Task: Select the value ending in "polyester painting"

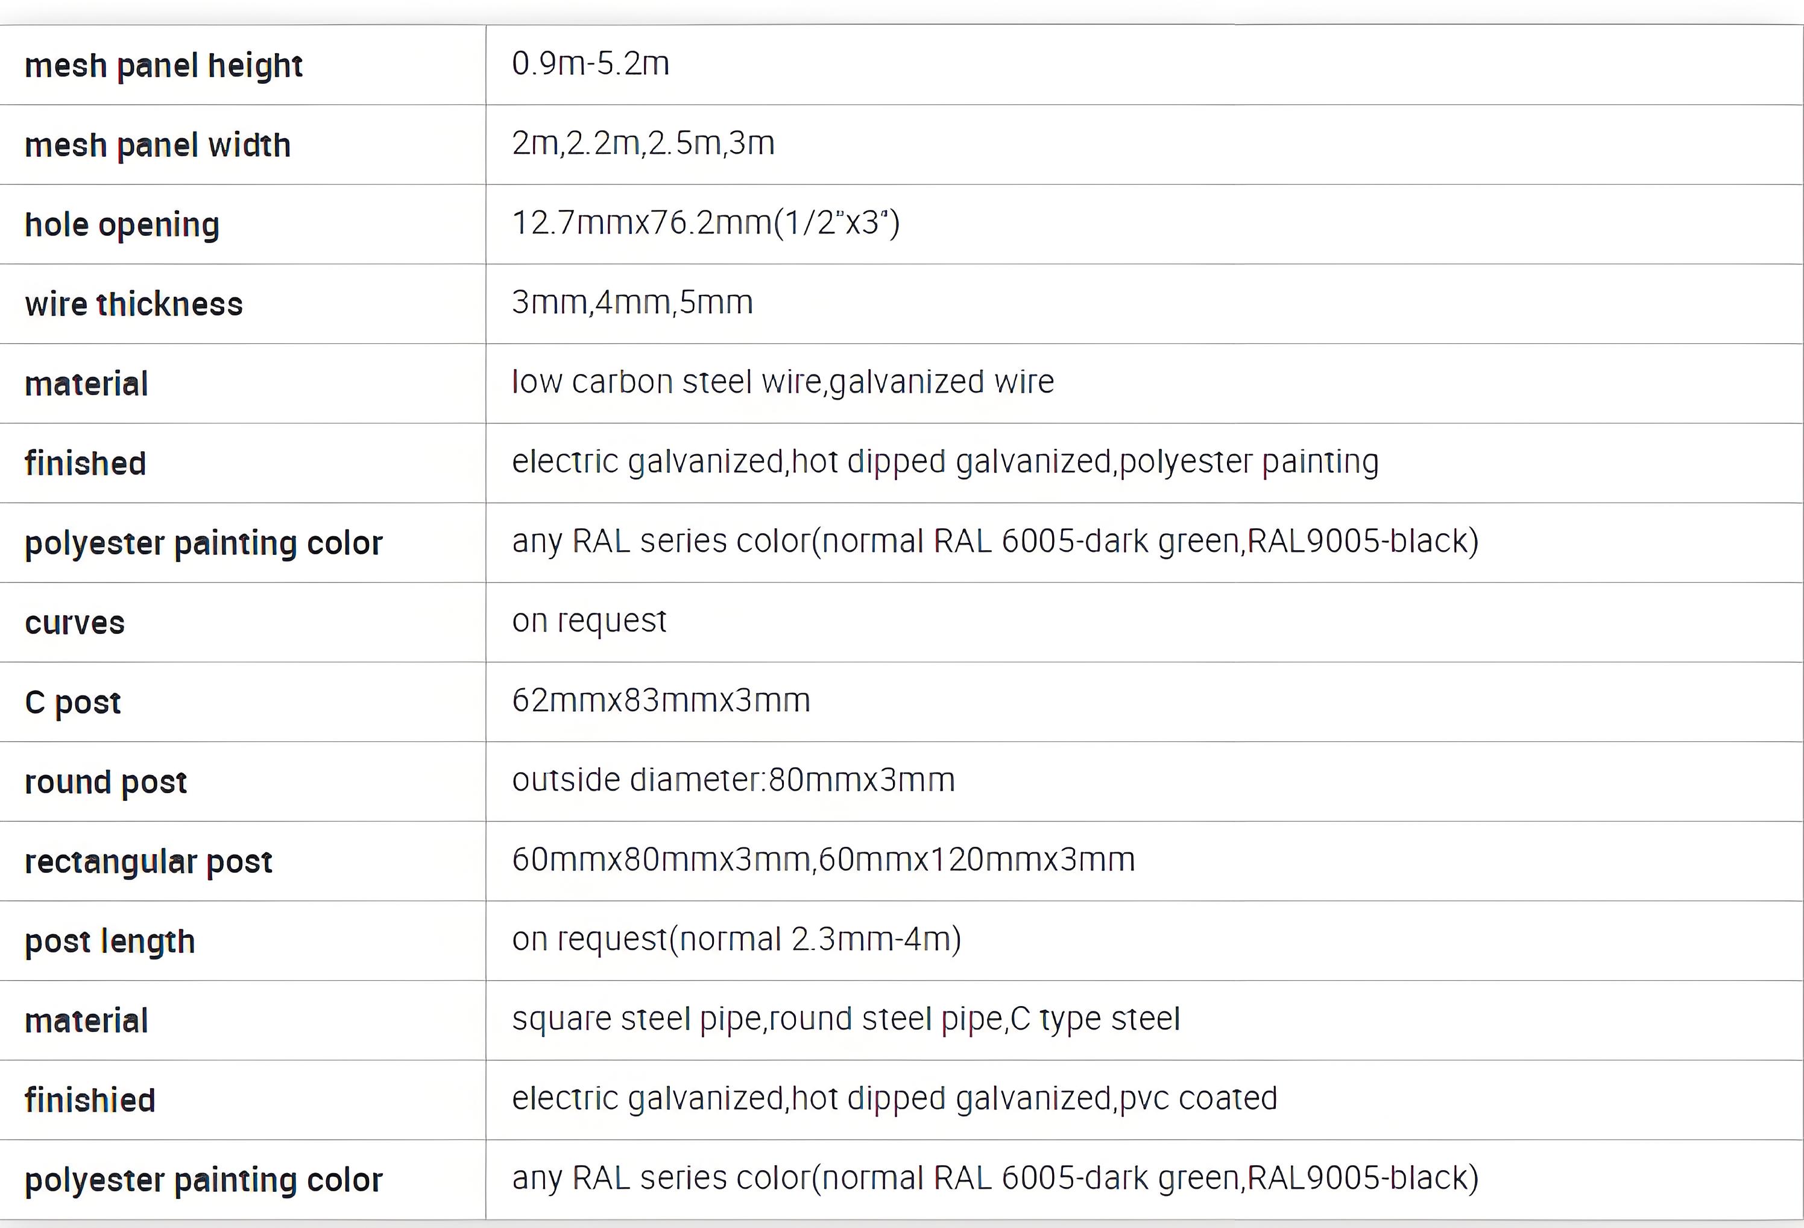Action: [x=945, y=461]
